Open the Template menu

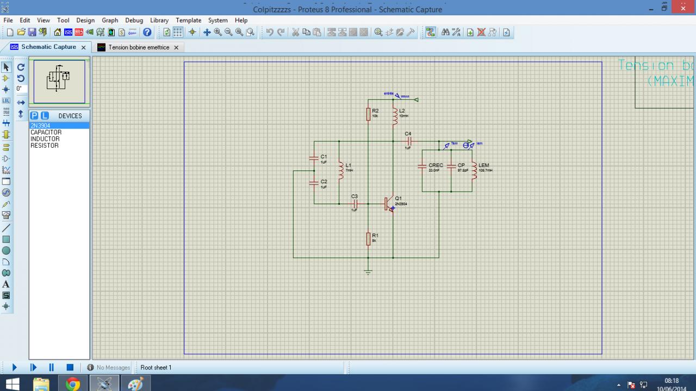188,20
